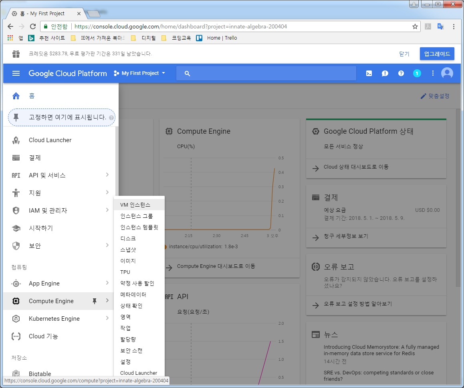The image size is (464, 388).
Task: Select 인스턴스 템플릿 in submenu
Action: [x=139, y=227]
